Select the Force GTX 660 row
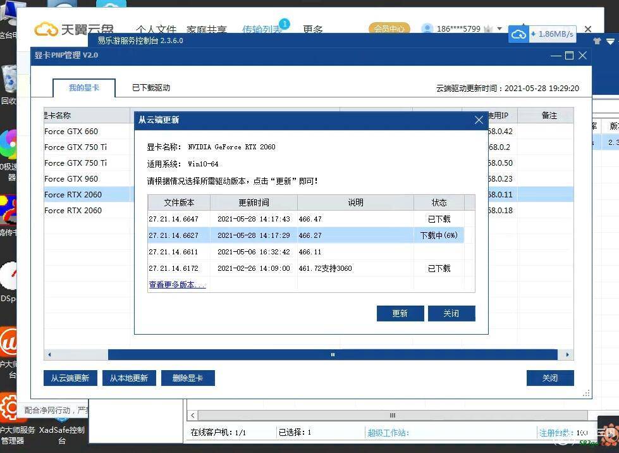This screenshot has height=453, width=619. (89, 131)
